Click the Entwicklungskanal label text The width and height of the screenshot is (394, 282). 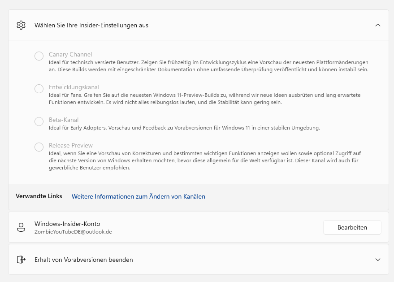(74, 87)
